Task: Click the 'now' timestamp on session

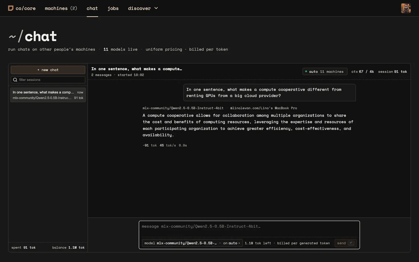Action: pyautogui.click(x=80, y=92)
